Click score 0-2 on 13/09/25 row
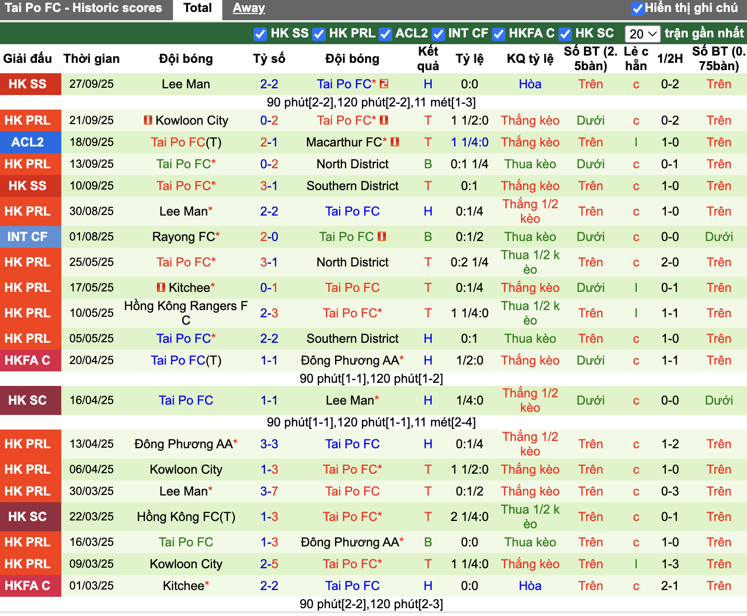 [269, 164]
